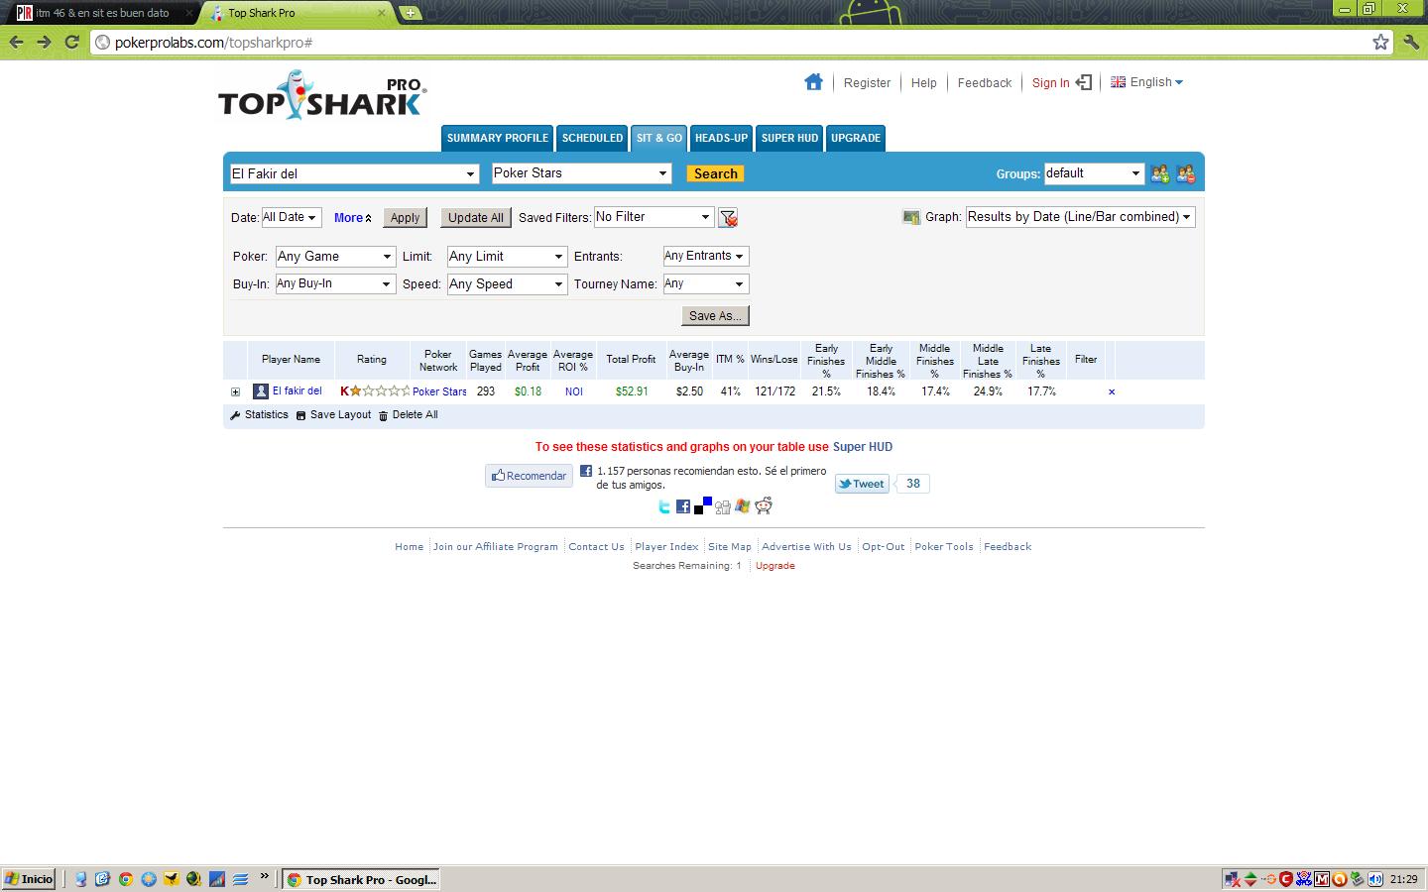
Task: Open the Any Buy-In dropdown
Action: 335,284
